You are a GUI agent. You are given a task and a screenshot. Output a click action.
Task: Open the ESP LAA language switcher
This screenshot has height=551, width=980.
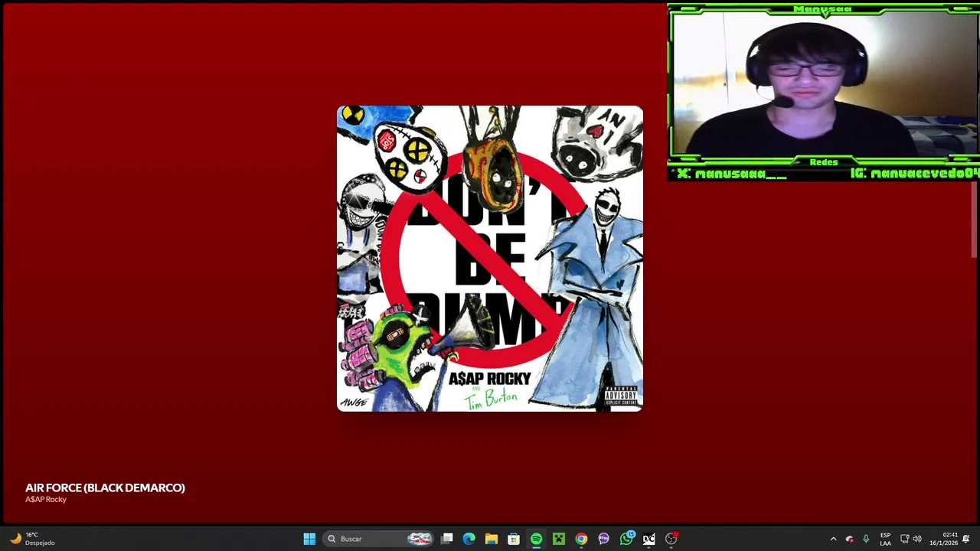point(885,539)
